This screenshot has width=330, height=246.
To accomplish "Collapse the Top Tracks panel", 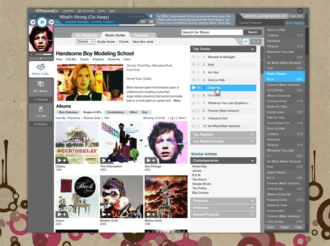I will [x=252, y=49].
